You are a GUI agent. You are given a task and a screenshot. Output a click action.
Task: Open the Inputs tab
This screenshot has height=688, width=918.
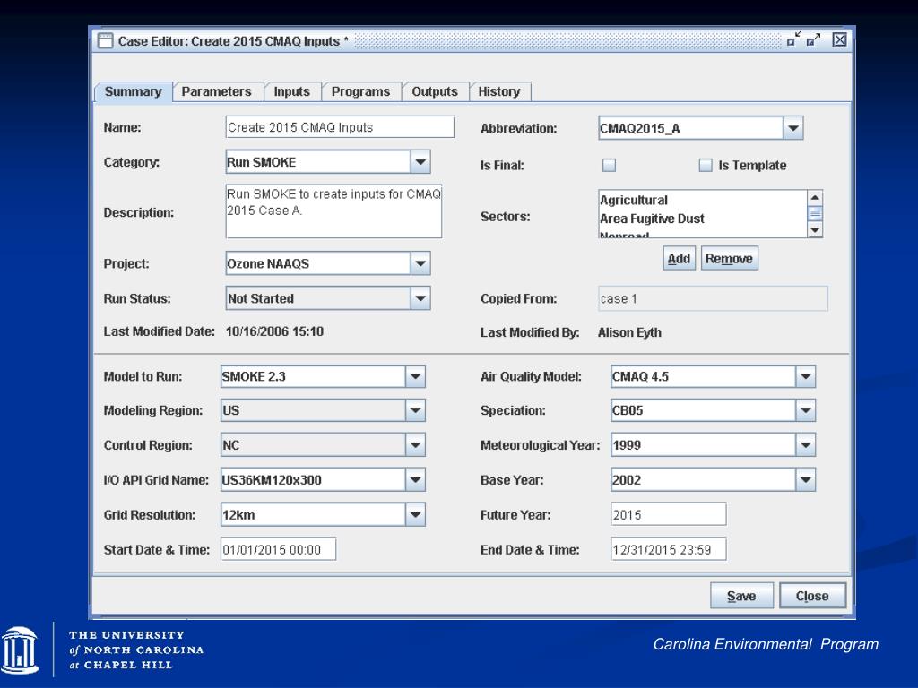291,92
